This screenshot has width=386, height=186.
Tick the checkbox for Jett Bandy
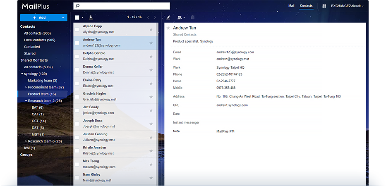tap(77, 110)
